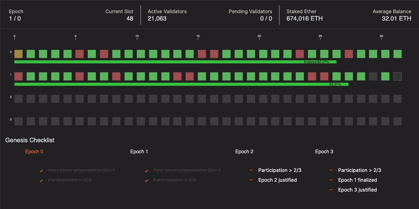Click the first red missed block in epoch 0 row

point(80,54)
